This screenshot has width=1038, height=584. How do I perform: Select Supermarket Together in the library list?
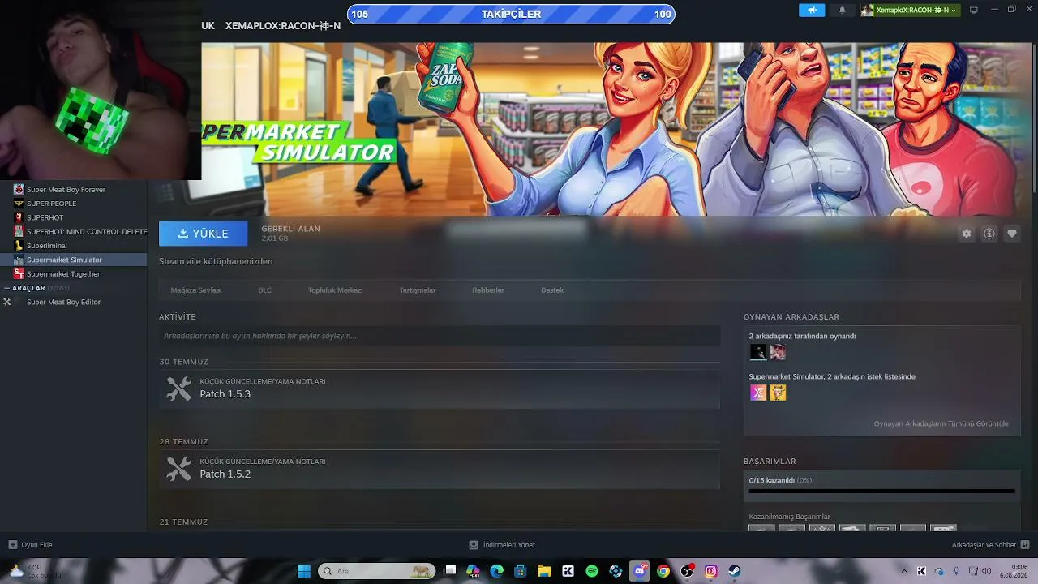point(74,273)
